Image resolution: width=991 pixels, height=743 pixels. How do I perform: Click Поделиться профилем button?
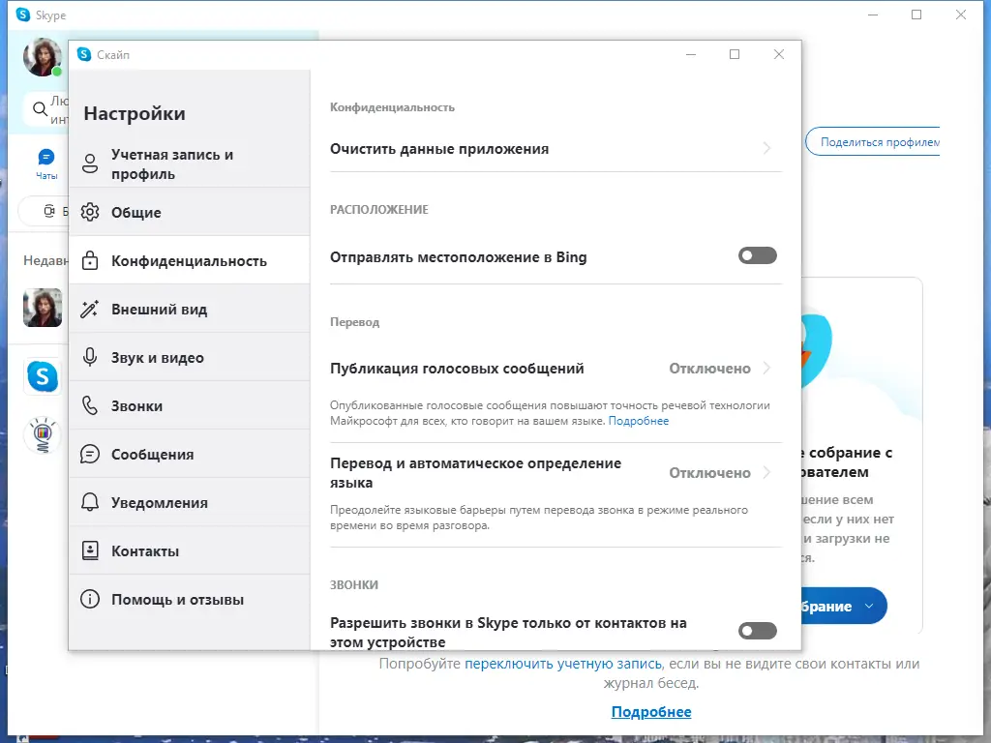pos(873,142)
